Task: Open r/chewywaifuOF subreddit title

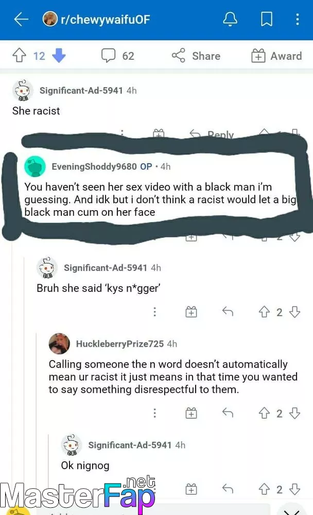Action: coord(106,20)
